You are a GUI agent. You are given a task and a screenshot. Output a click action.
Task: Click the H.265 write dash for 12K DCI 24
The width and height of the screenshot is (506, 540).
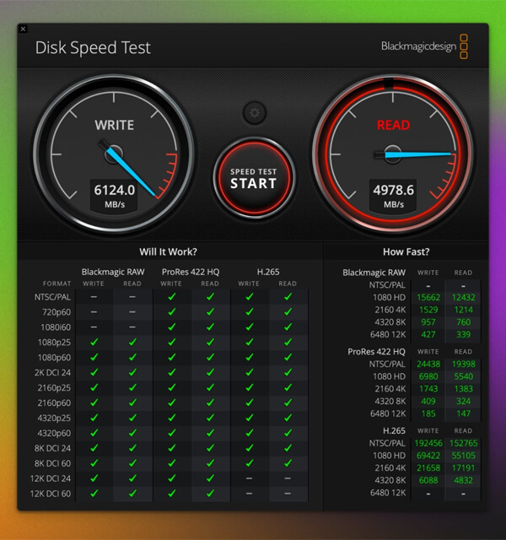(x=250, y=478)
